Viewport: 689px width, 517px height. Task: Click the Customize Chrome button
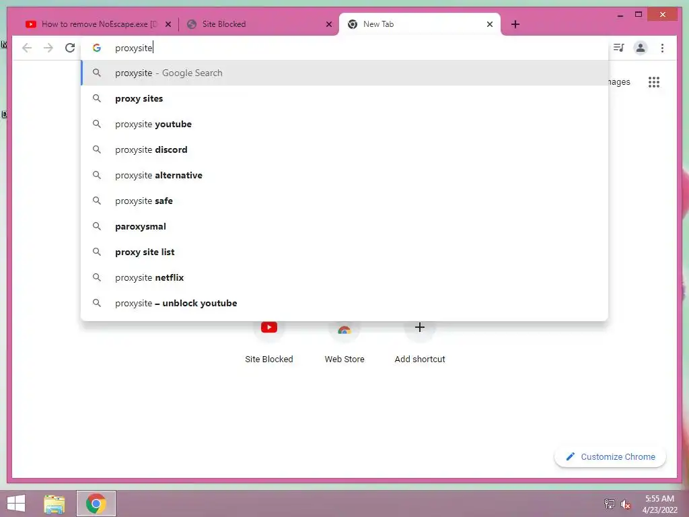tap(610, 457)
